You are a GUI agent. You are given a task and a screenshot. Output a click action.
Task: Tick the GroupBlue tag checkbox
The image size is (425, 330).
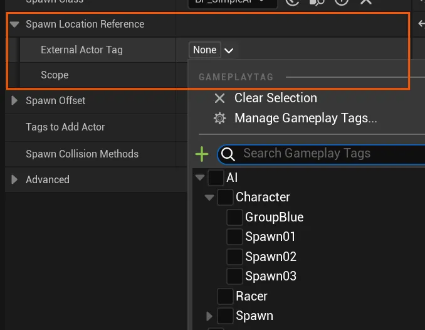click(234, 217)
